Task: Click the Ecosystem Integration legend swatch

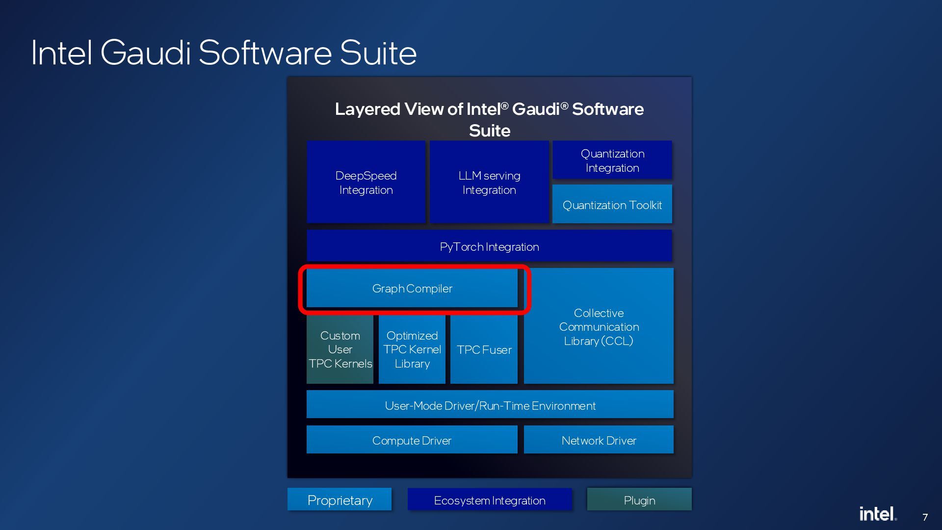Action: tap(490, 500)
